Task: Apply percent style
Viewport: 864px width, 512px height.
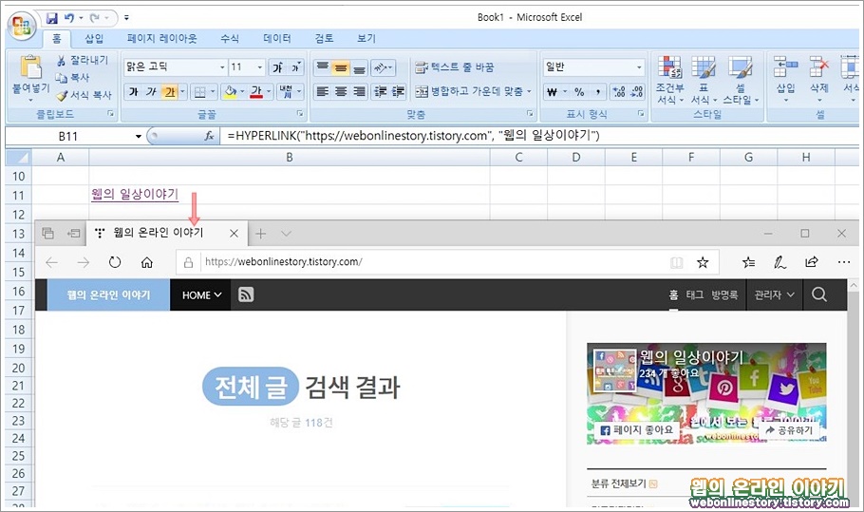Action: click(579, 92)
